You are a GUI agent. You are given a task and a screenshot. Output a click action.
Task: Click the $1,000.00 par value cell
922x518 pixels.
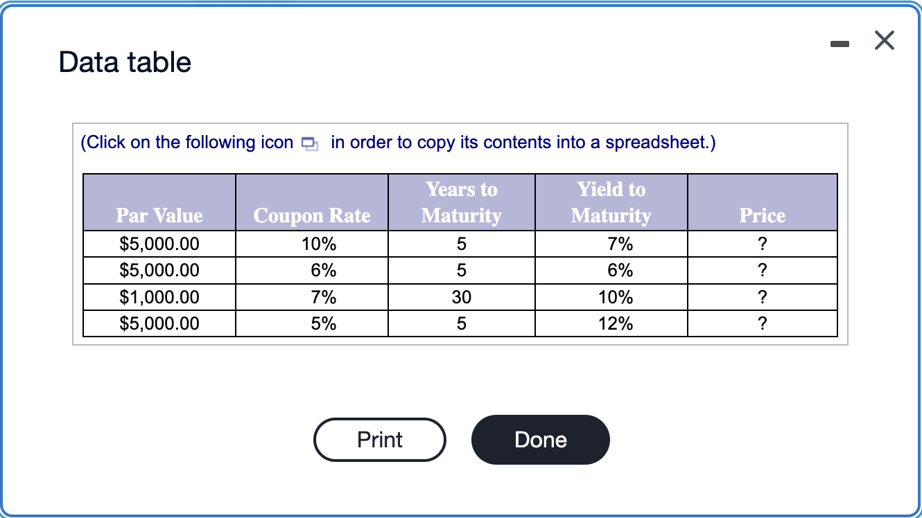[x=159, y=297]
